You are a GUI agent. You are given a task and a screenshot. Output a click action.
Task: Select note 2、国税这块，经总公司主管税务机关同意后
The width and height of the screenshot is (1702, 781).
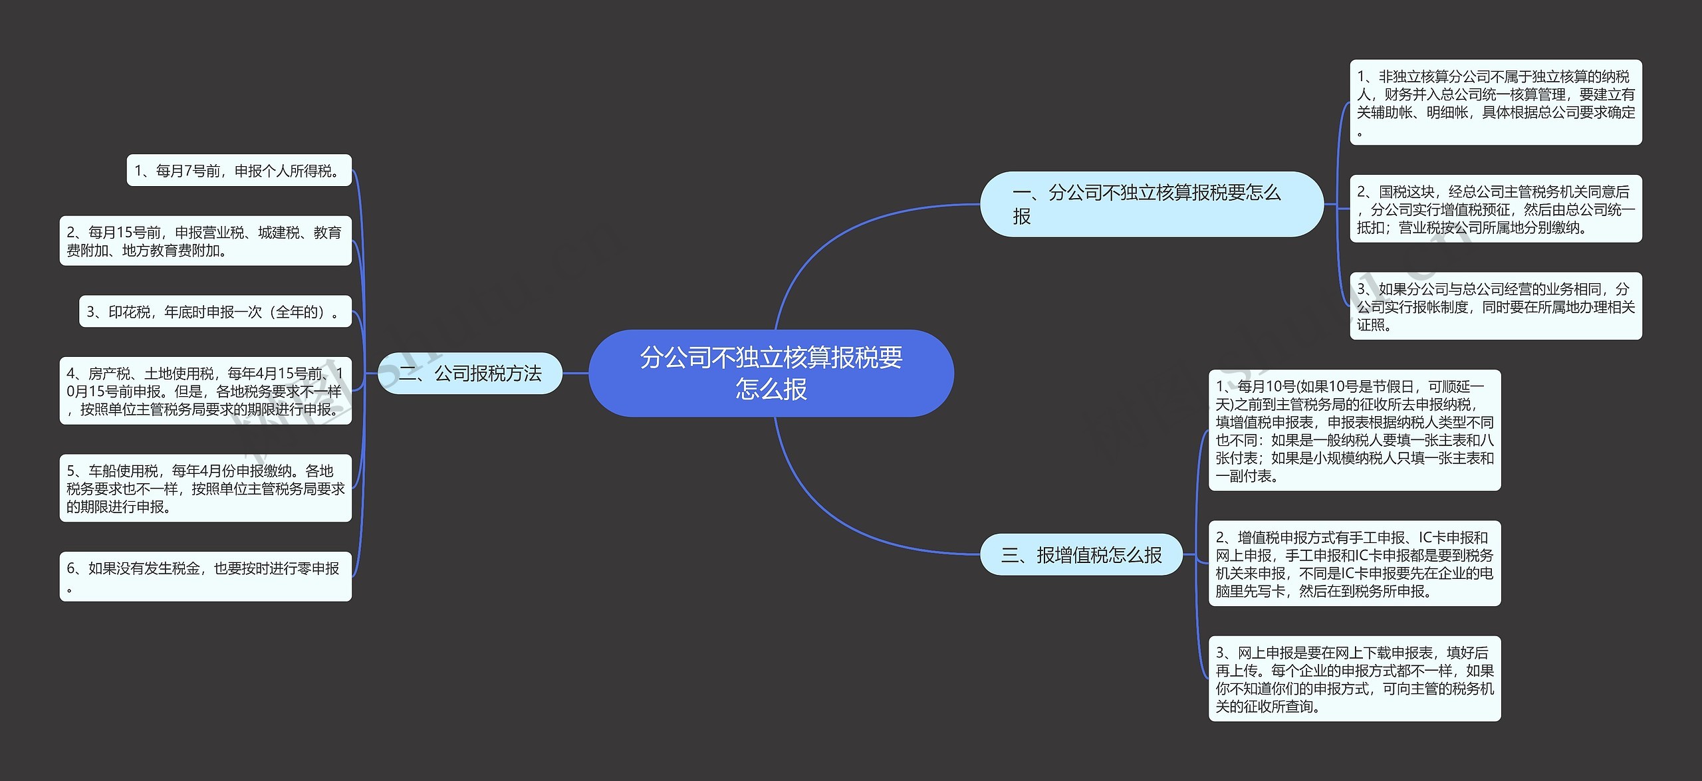[1495, 209]
